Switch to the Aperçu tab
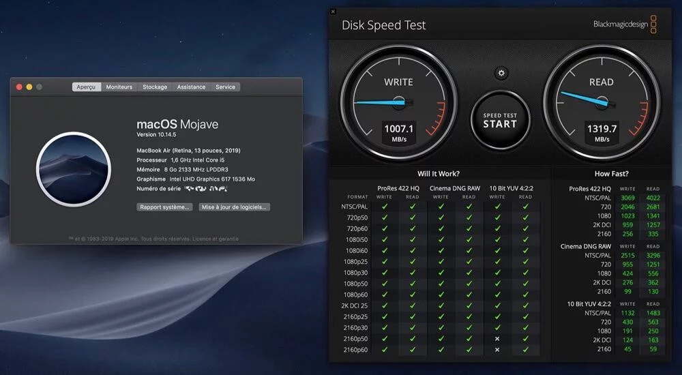This screenshot has height=375, width=682. 86,87
